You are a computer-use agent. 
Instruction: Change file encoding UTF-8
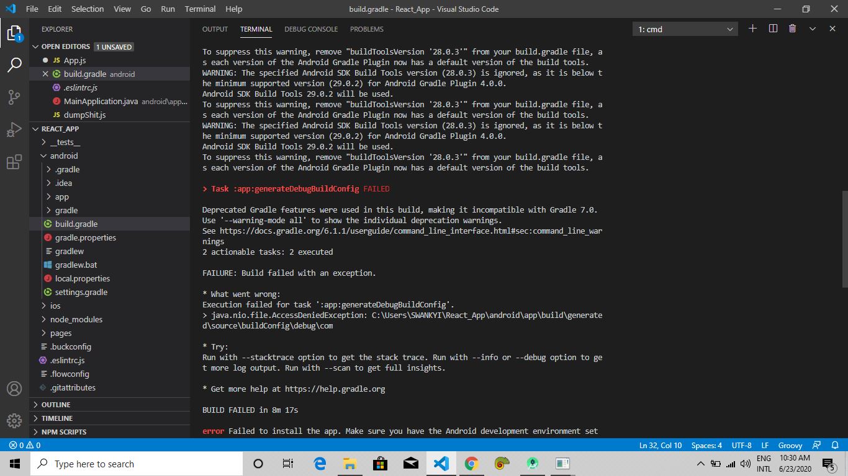click(x=741, y=445)
